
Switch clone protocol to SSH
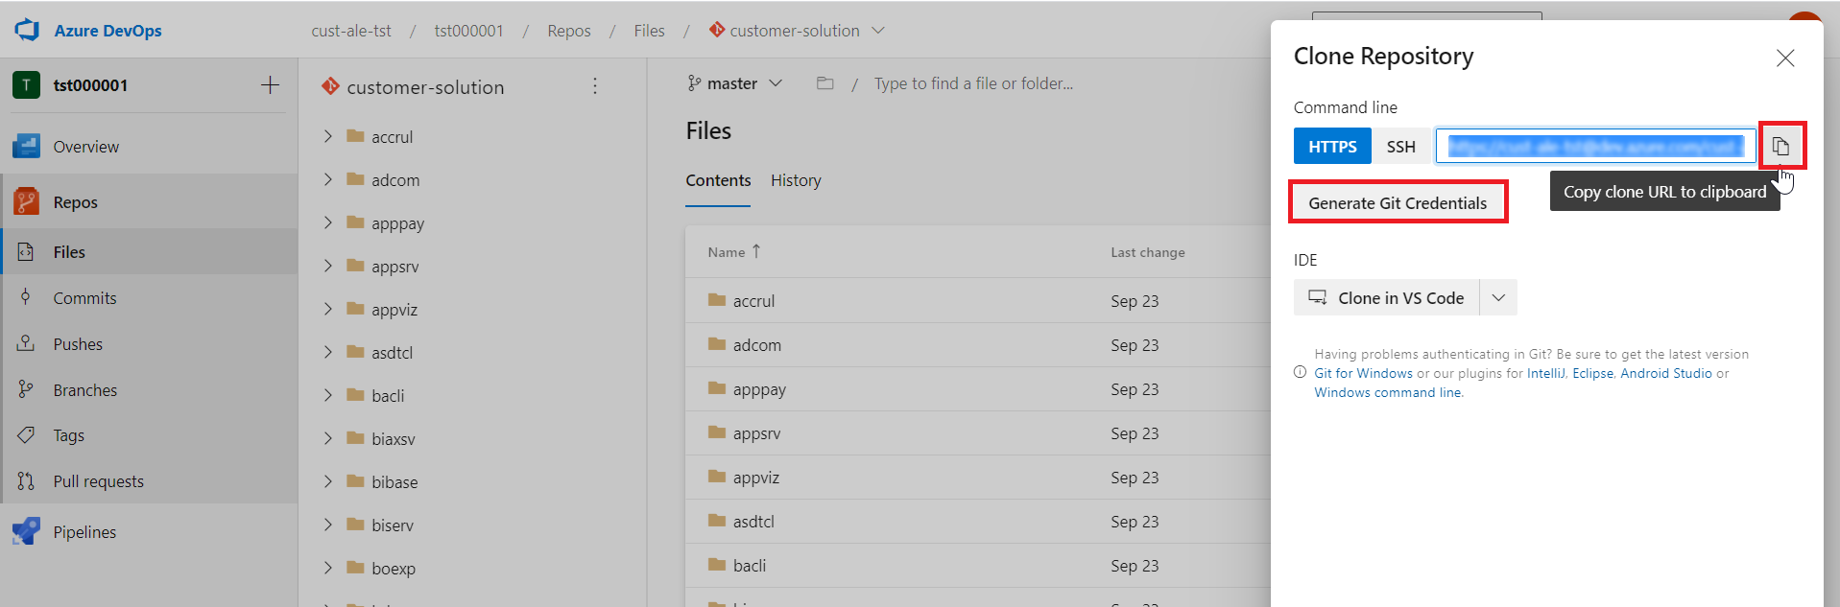click(x=1400, y=147)
